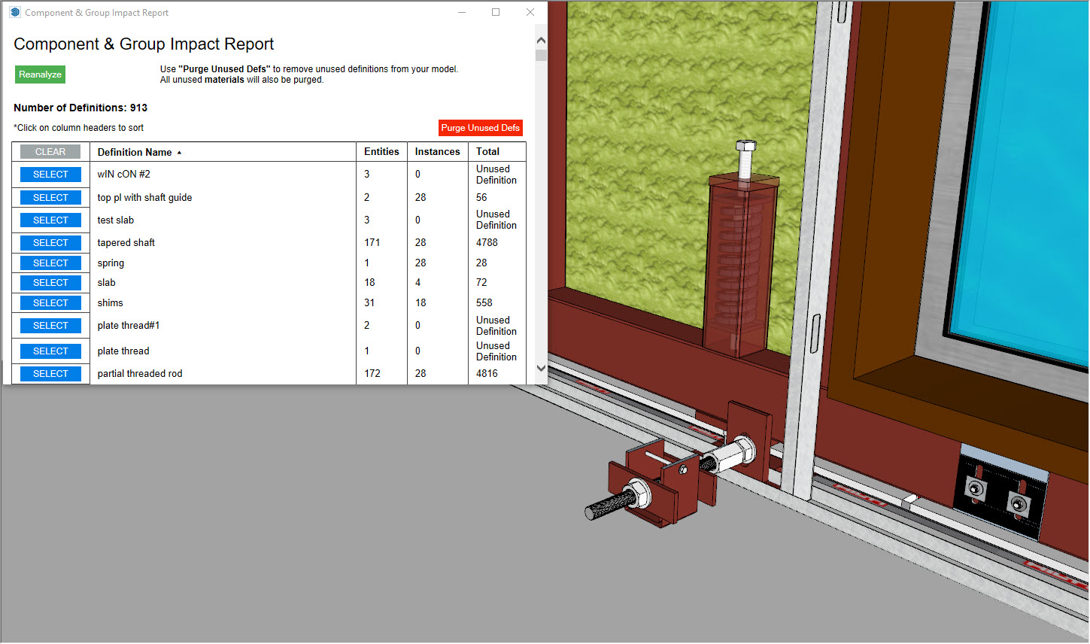1090x644 pixels.
Task: Select the 'spring' definition
Action: 50,263
